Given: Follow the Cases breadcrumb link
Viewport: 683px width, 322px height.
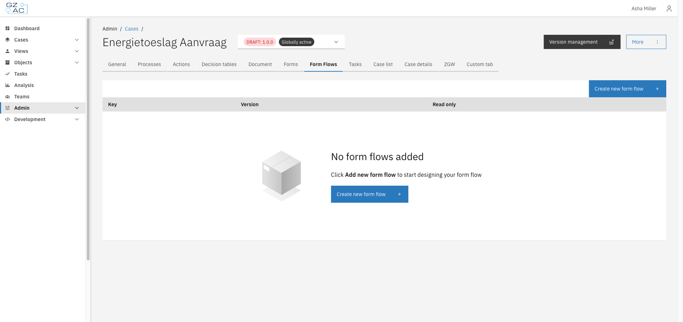Looking at the screenshot, I should 132,29.
